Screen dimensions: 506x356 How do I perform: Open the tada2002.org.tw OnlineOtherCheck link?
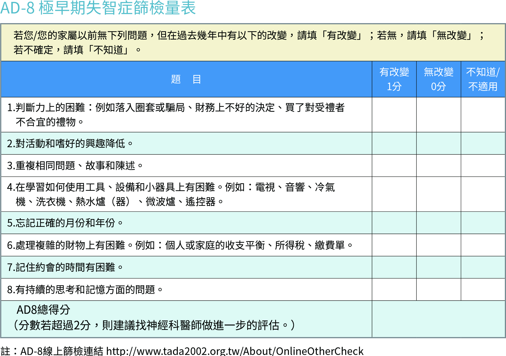(235, 351)
